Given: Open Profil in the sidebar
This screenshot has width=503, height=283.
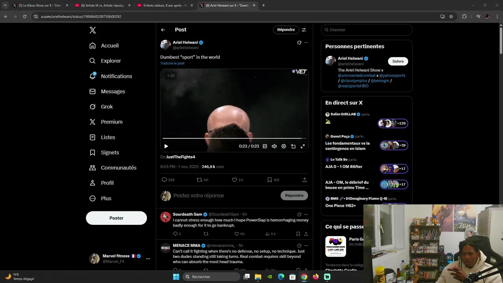Looking at the screenshot, I should [101, 183].
